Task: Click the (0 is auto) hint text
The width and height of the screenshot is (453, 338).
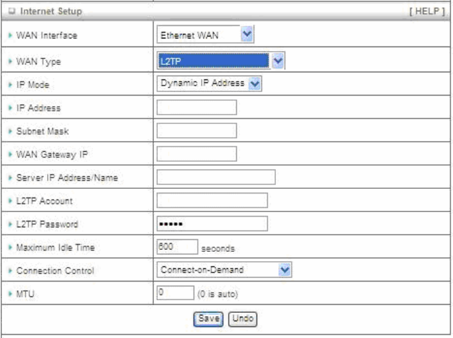Action: [x=218, y=294]
